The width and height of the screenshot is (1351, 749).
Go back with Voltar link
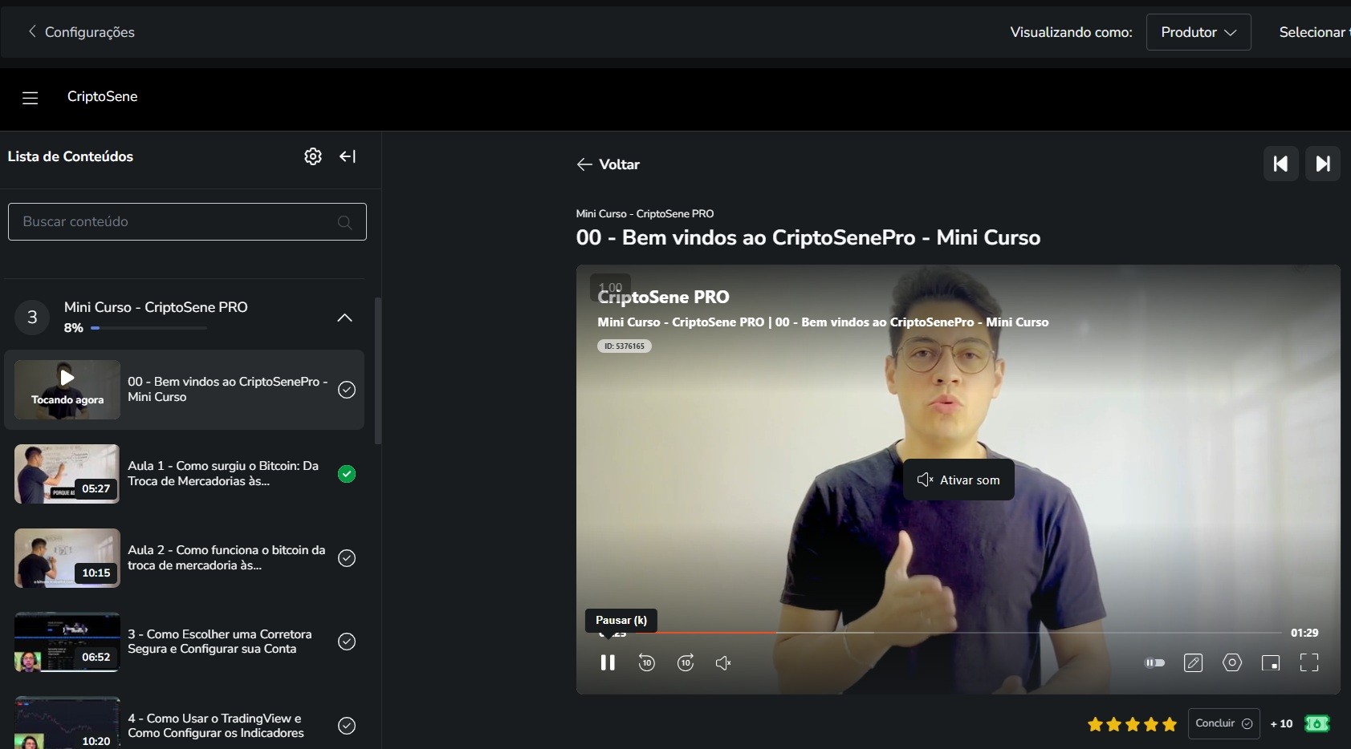pos(608,164)
